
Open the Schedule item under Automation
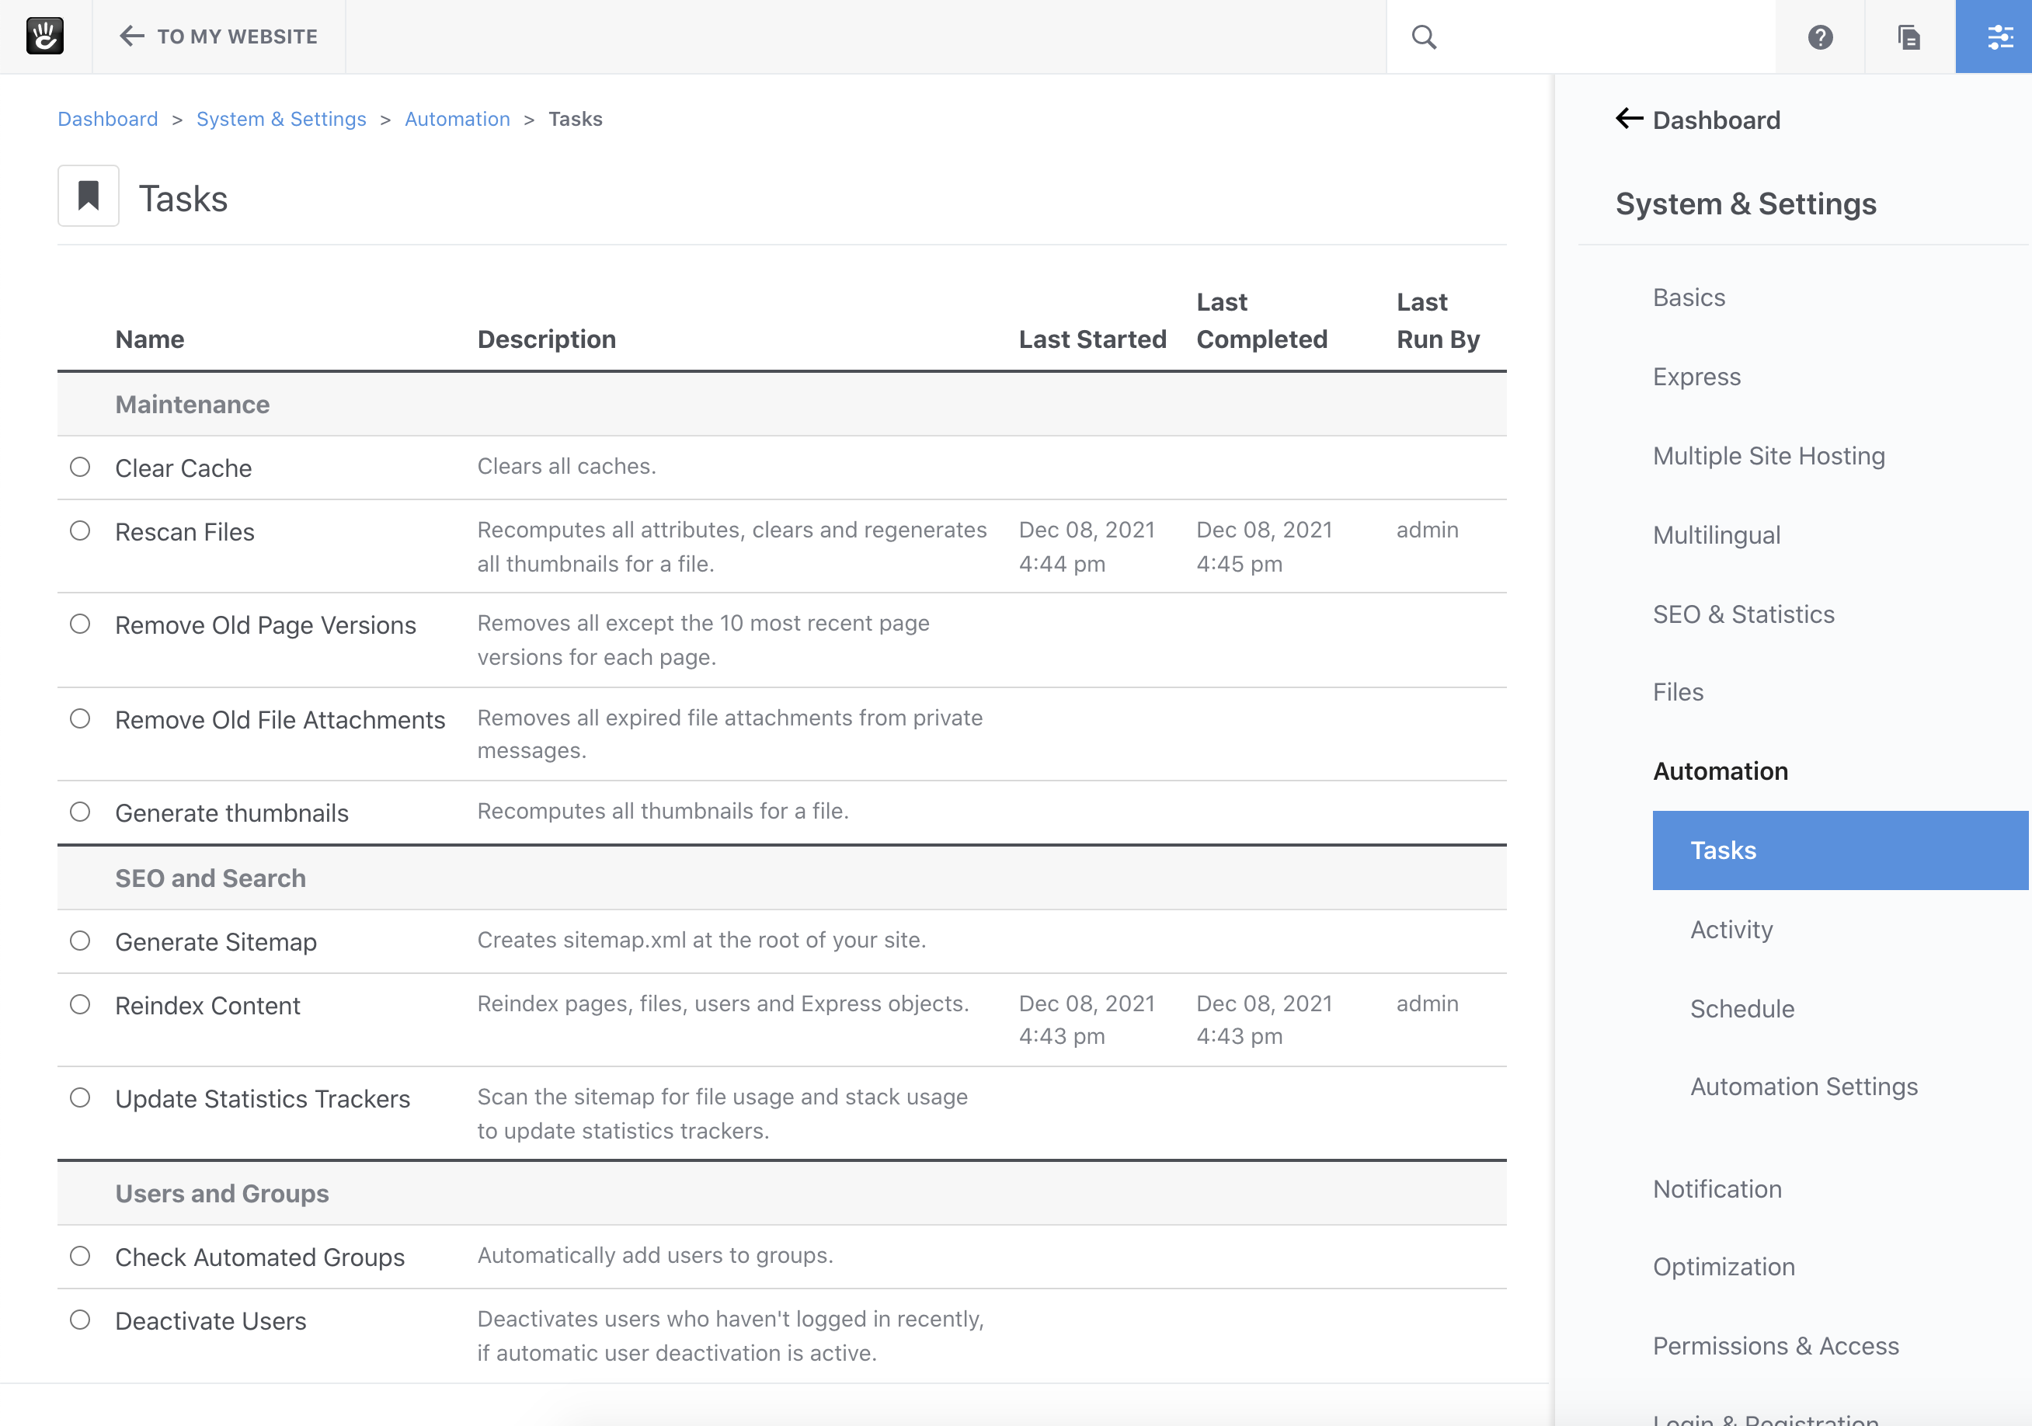pos(1741,1008)
